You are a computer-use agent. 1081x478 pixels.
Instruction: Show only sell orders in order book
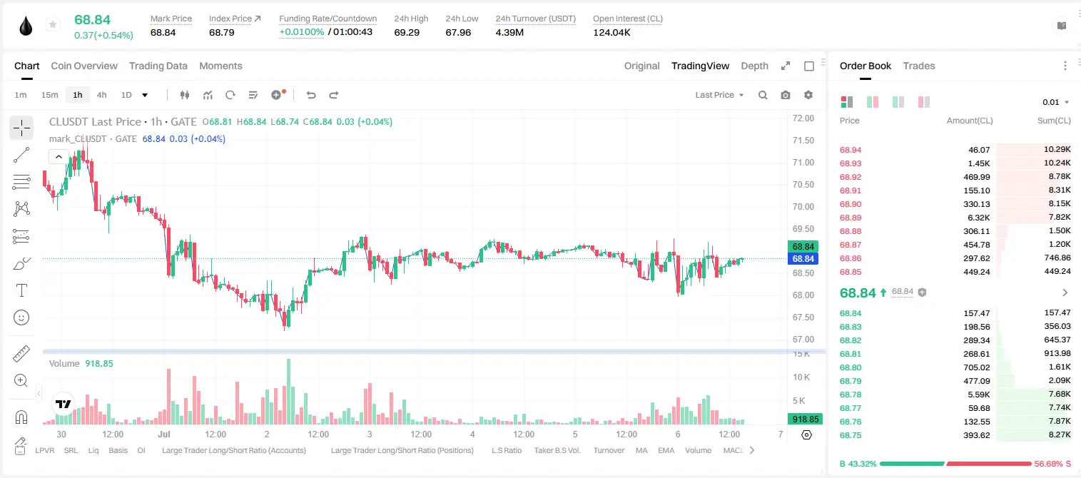pyautogui.click(x=924, y=102)
